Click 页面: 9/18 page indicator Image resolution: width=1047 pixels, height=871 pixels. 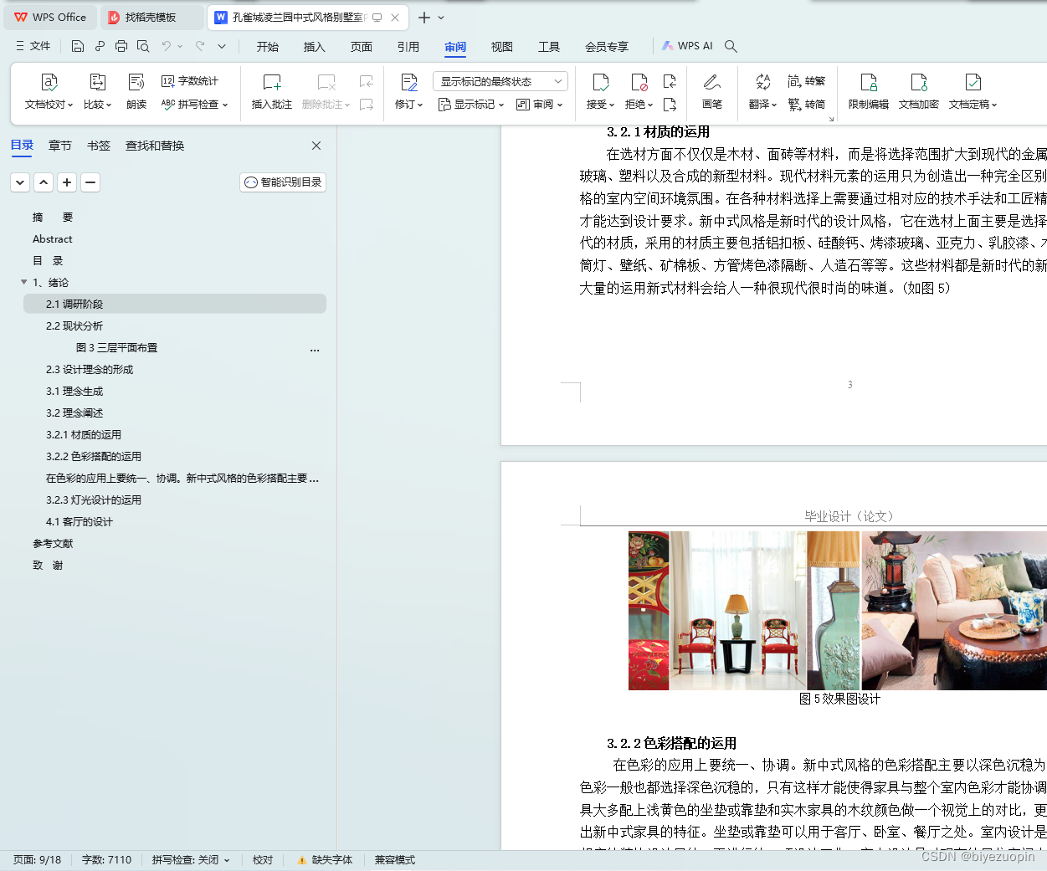(37, 860)
